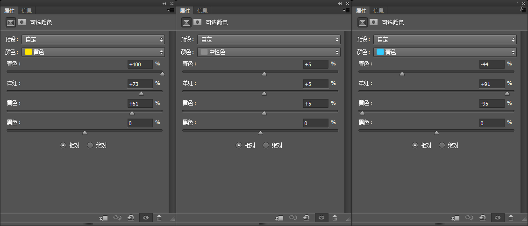Switch to 信息 tab in the 黄色 panel
The image size is (528, 226).
click(x=26, y=11)
